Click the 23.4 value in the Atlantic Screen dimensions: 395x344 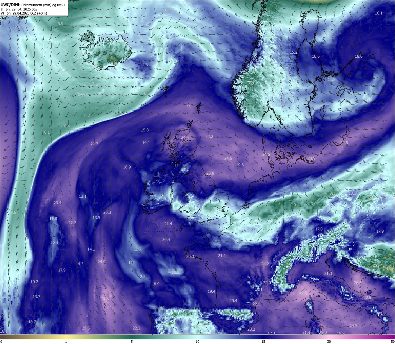coord(57,203)
